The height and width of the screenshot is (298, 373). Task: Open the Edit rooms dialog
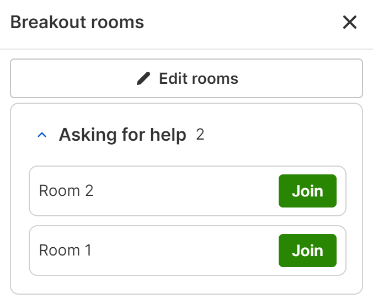pos(186,78)
